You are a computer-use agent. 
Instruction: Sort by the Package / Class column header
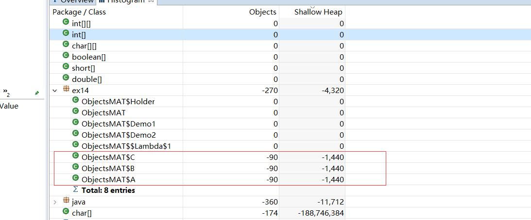[79, 12]
